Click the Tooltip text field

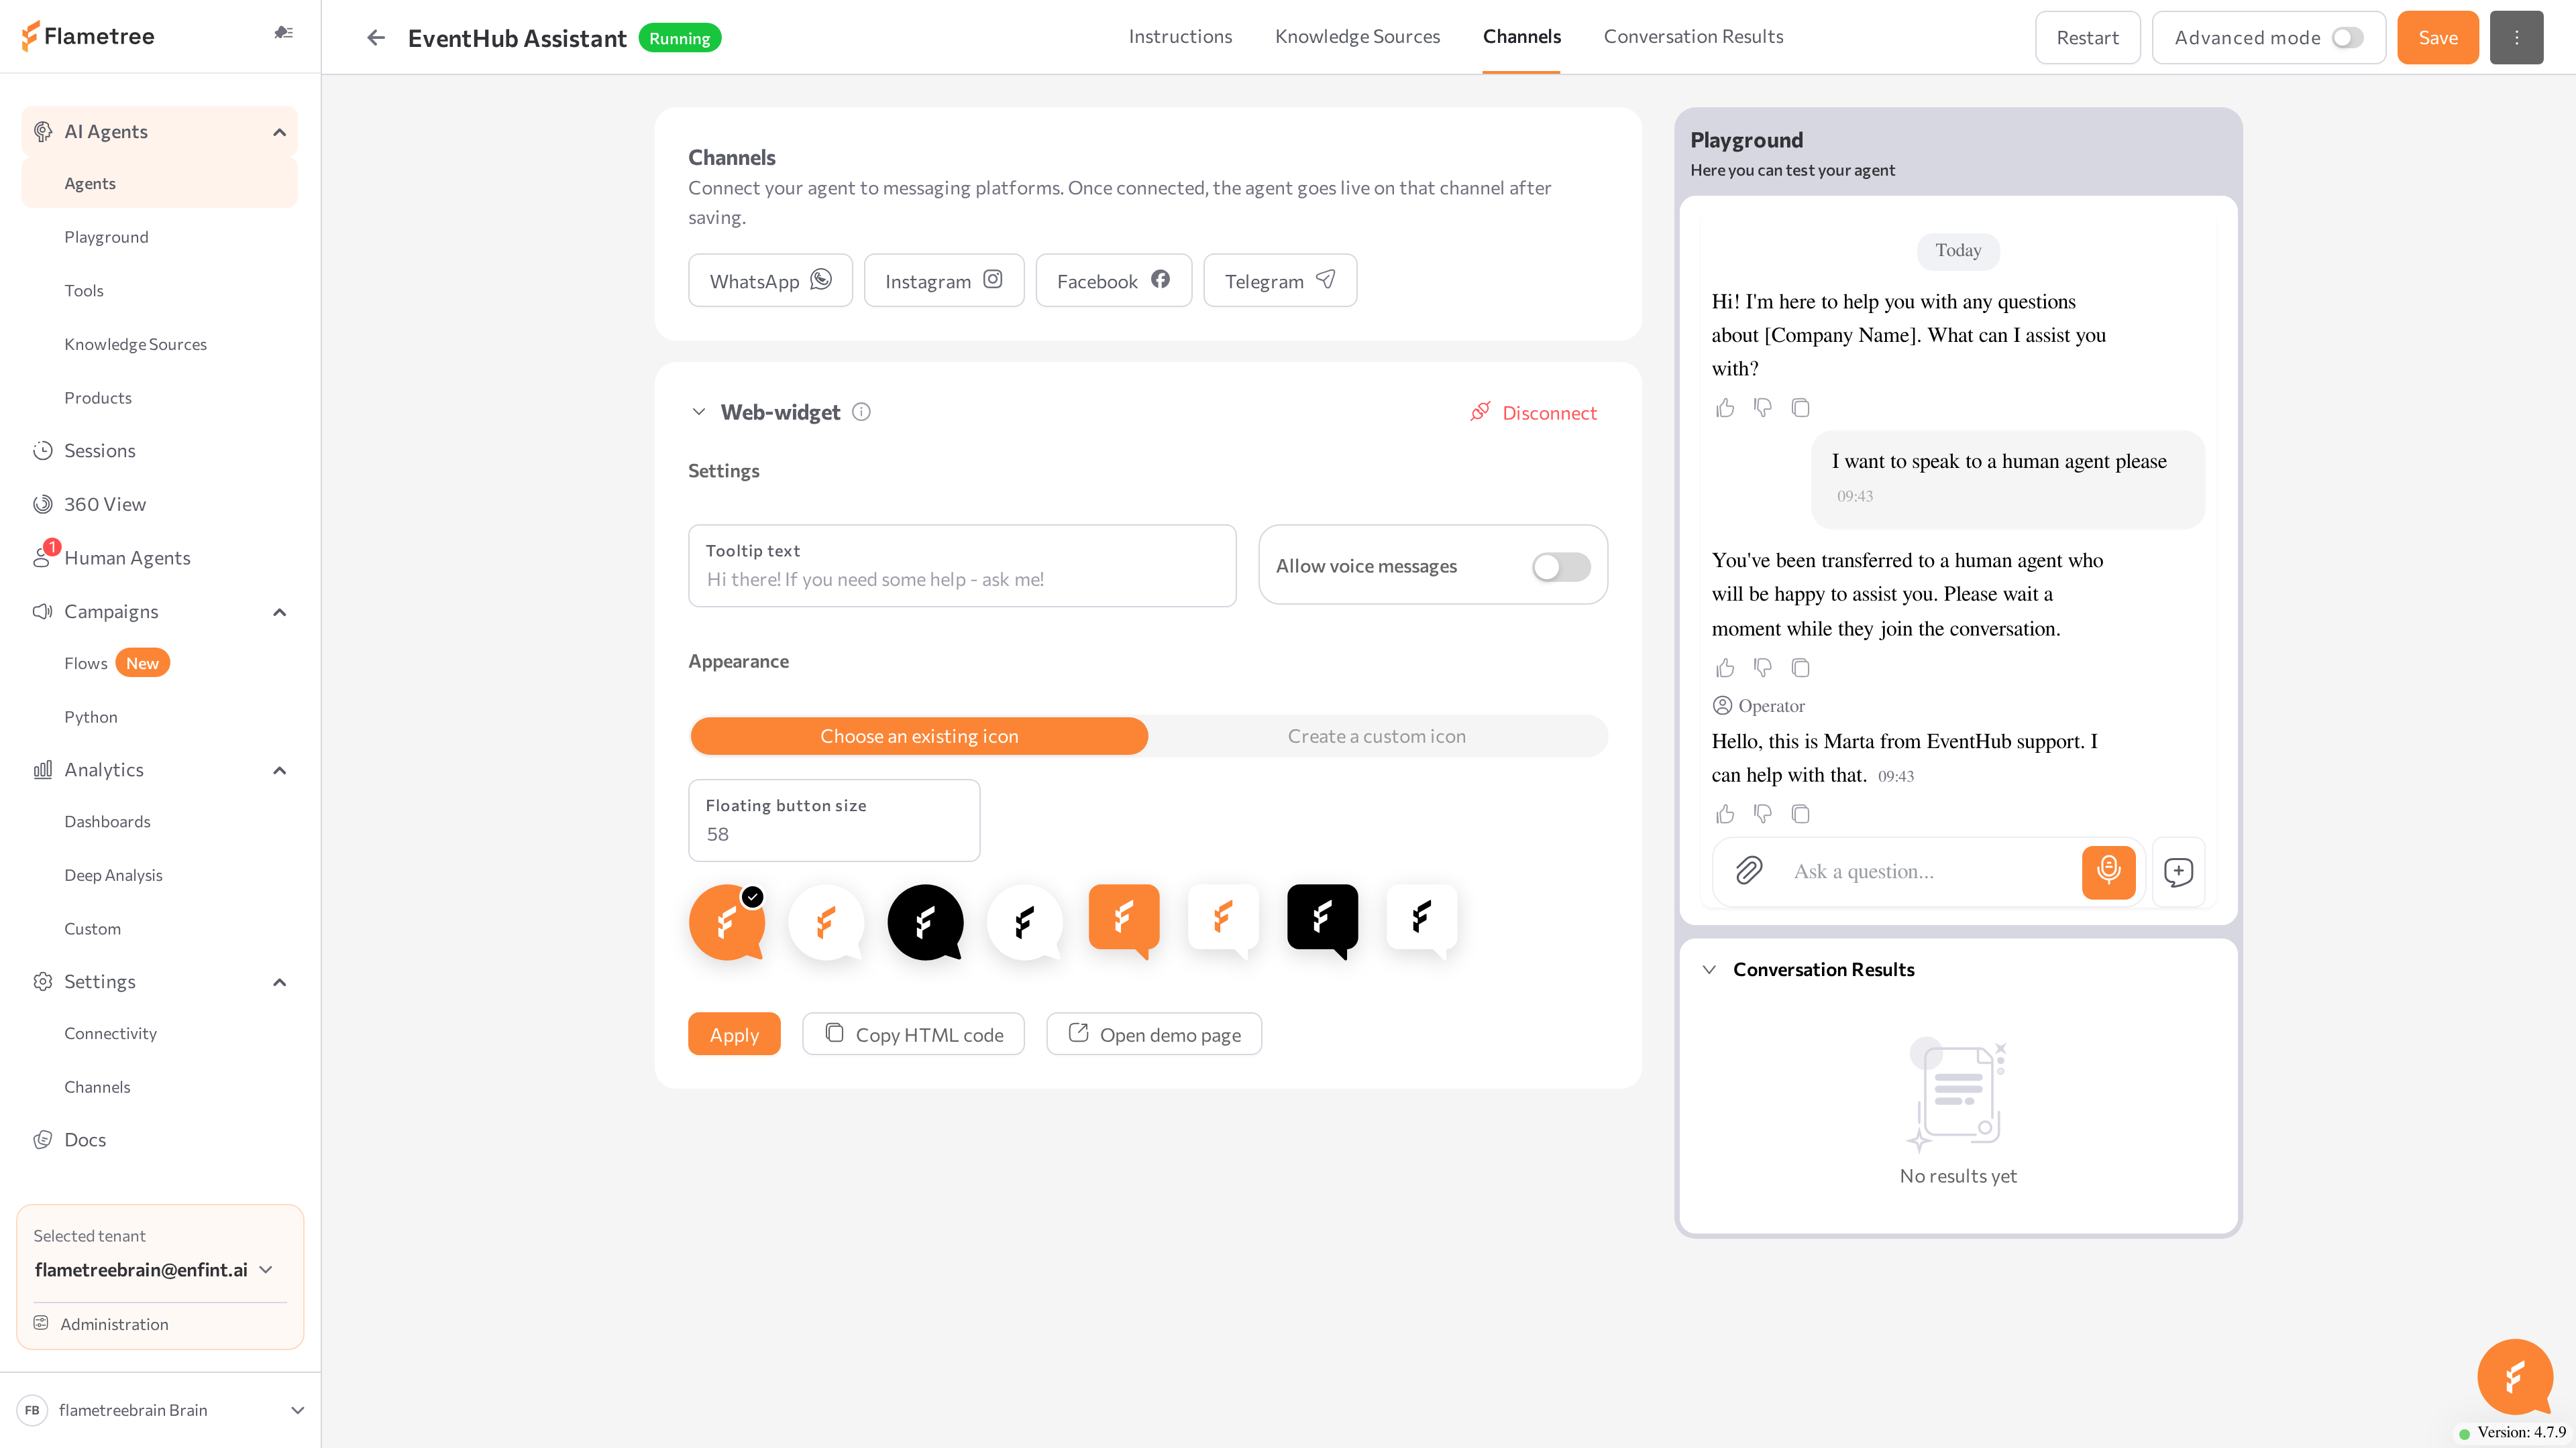point(962,566)
